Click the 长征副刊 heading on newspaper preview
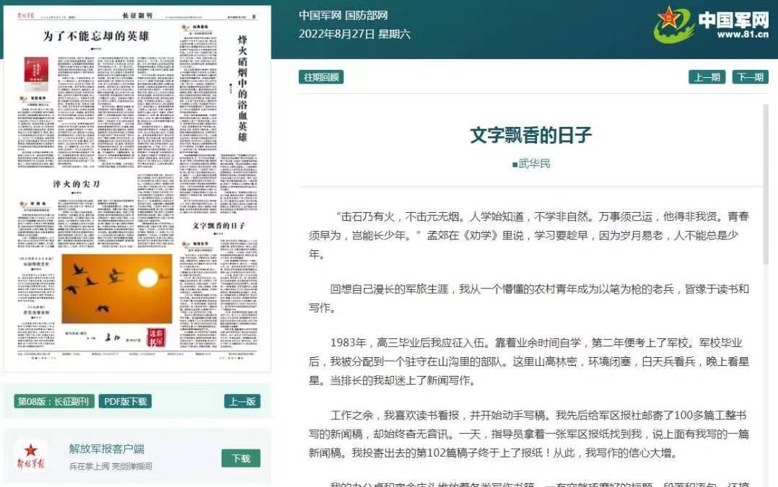778x487 pixels. coord(137,15)
